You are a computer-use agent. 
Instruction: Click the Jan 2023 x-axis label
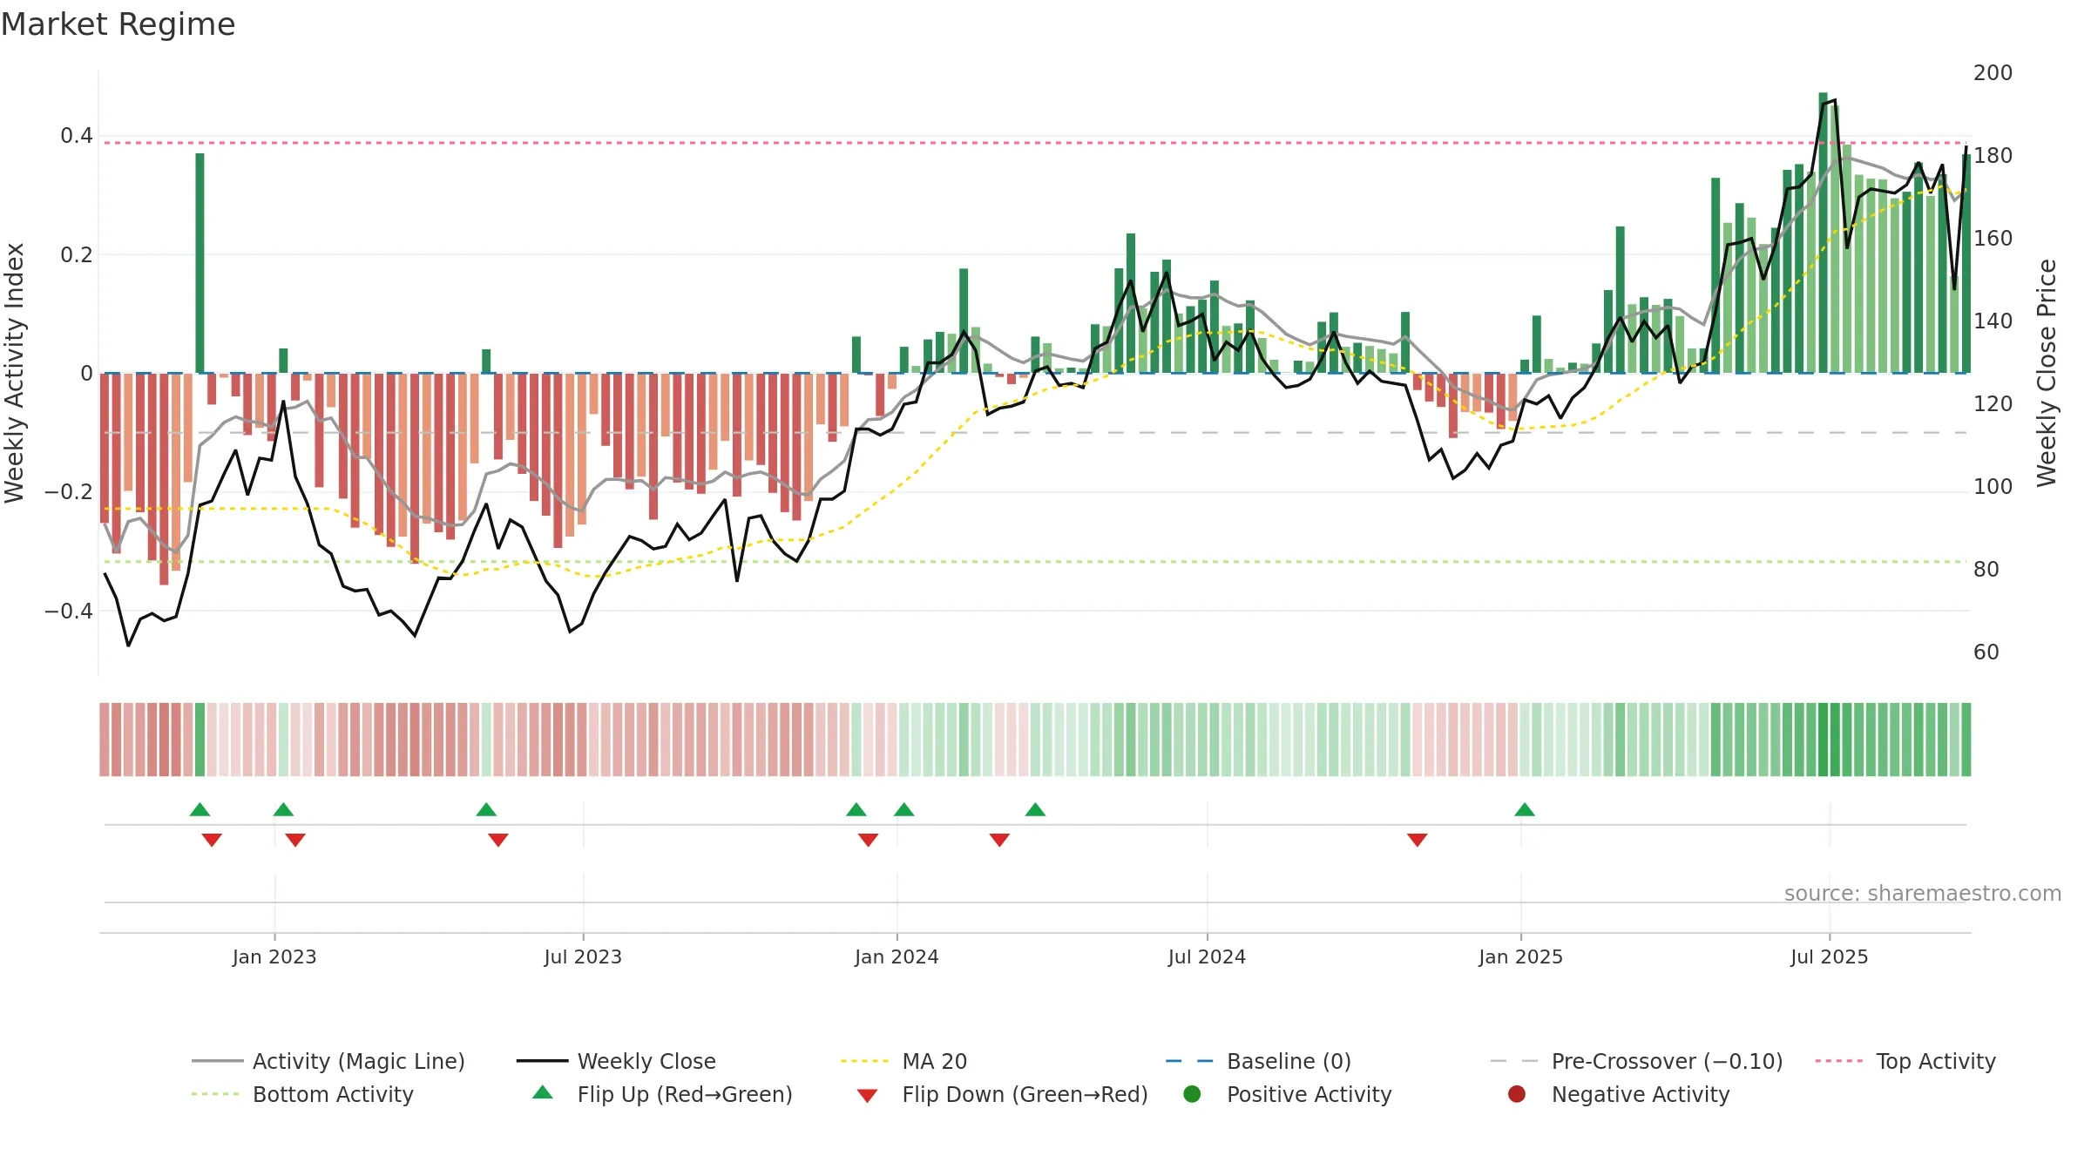point(274,956)
